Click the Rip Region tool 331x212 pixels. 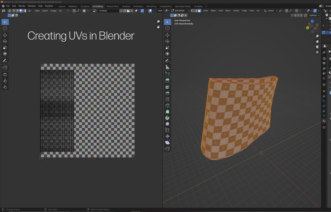point(167,149)
